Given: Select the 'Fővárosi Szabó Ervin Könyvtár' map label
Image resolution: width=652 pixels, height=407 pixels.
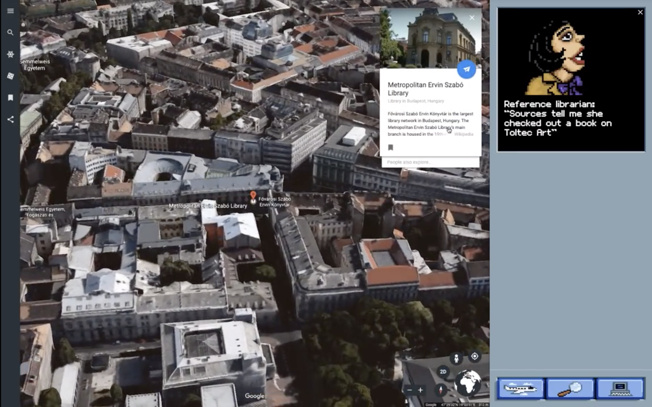Looking at the screenshot, I should click(x=275, y=202).
